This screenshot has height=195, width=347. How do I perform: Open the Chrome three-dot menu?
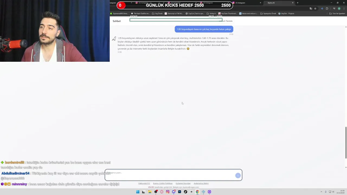point(343,8)
